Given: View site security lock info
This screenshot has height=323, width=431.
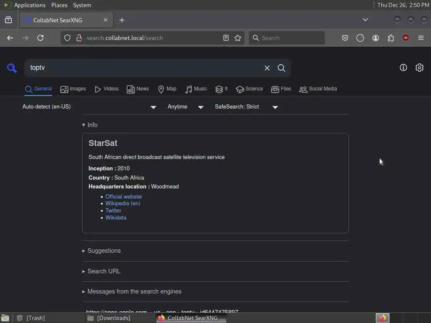Looking at the screenshot, I should pyautogui.click(x=79, y=38).
